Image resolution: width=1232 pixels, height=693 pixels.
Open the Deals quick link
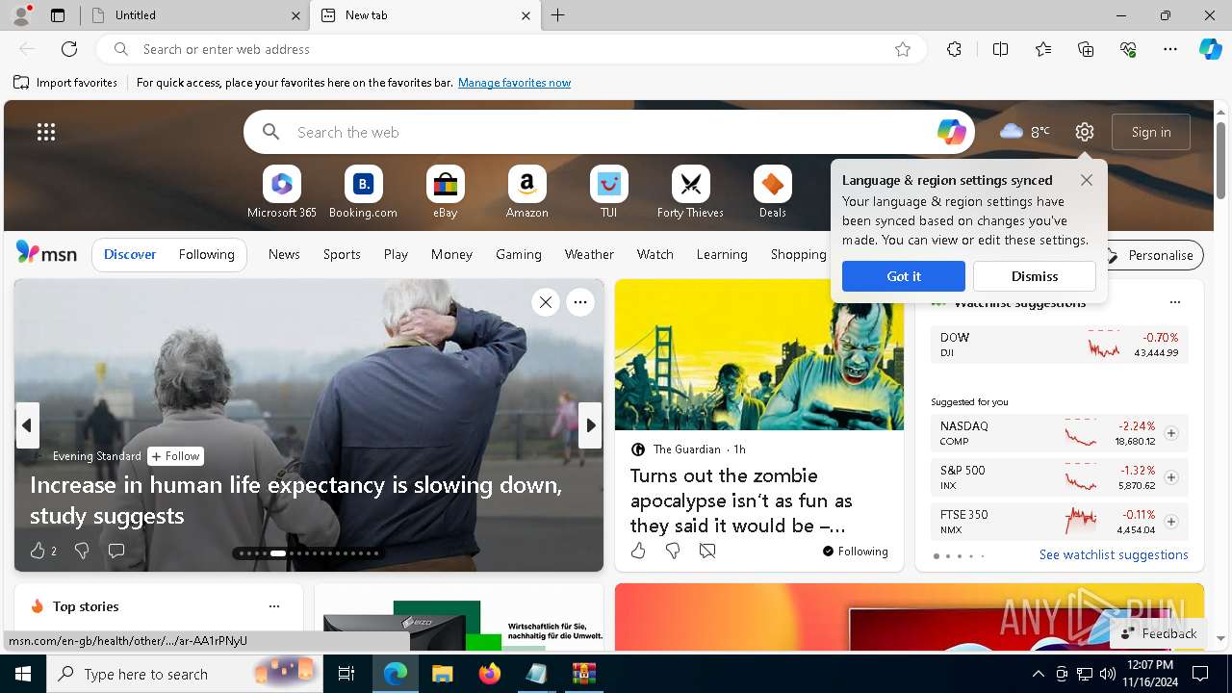(772, 192)
